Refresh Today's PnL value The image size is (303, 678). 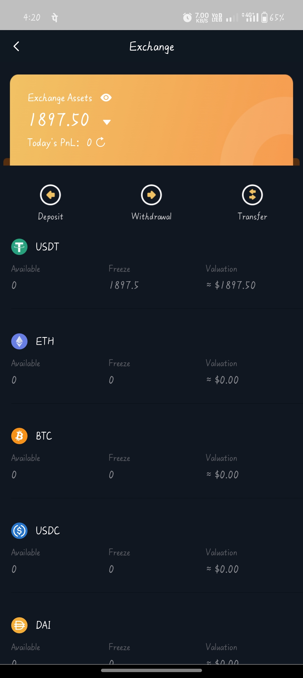coord(101,142)
